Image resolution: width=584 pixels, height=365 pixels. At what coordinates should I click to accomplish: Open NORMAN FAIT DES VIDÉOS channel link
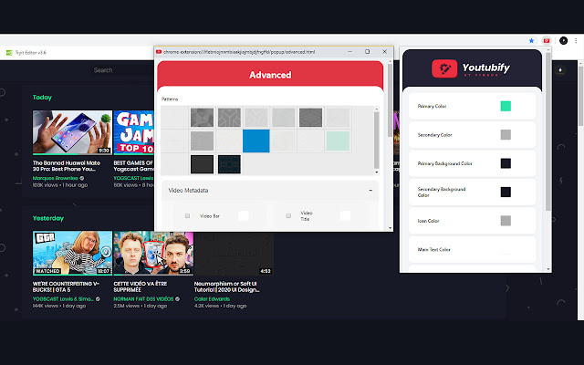click(143, 298)
